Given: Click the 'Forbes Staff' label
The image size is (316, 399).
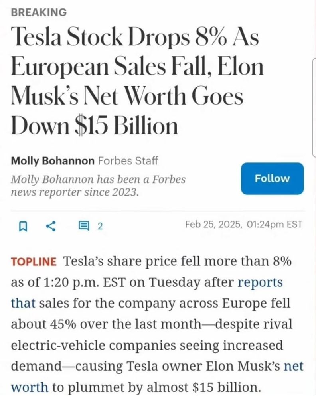Looking at the screenshot, I should point(128,161).
